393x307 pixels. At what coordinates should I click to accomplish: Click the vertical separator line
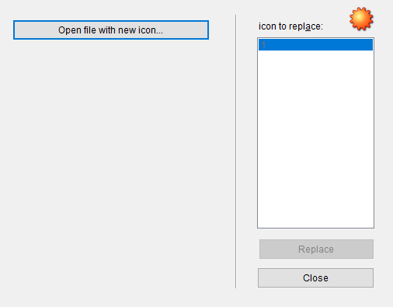(235, 152)
